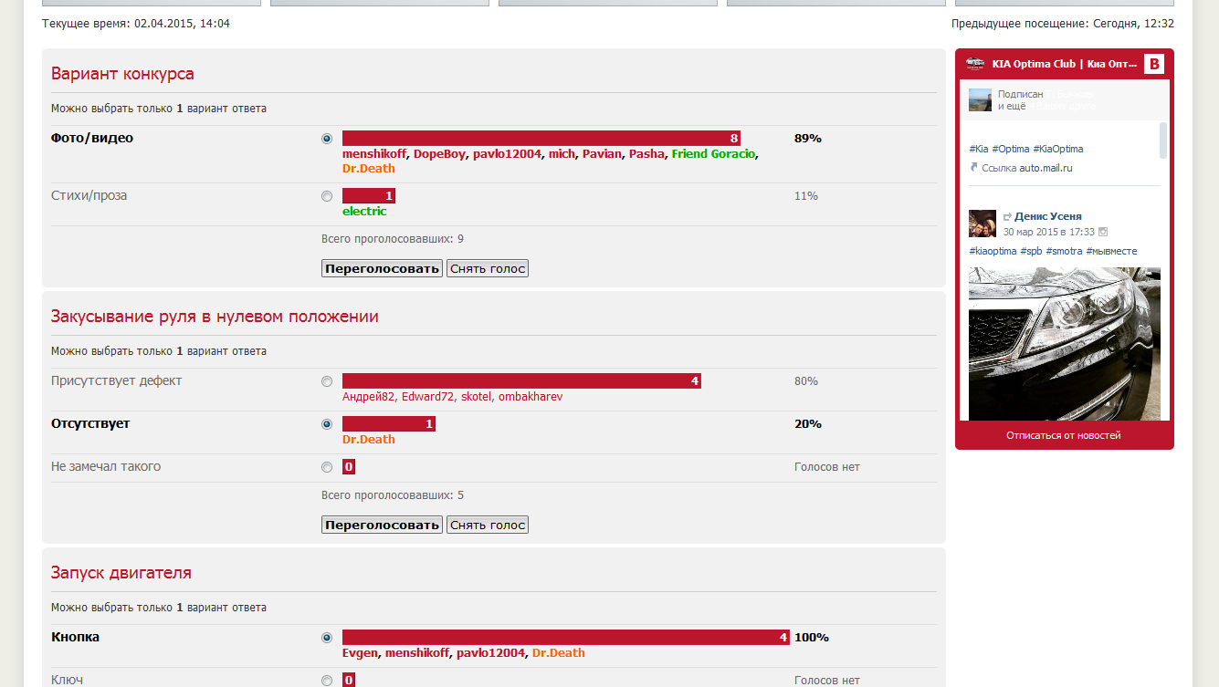Viewport: 1219px width, 687px height.
Task: Select the Стихи/проза radio option
Action: click(327, 196)
